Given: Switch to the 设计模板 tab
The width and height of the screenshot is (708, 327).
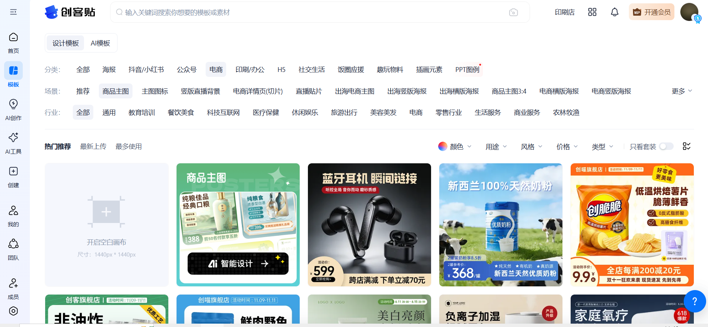Looking at the screenshot, I should point(66,43).
